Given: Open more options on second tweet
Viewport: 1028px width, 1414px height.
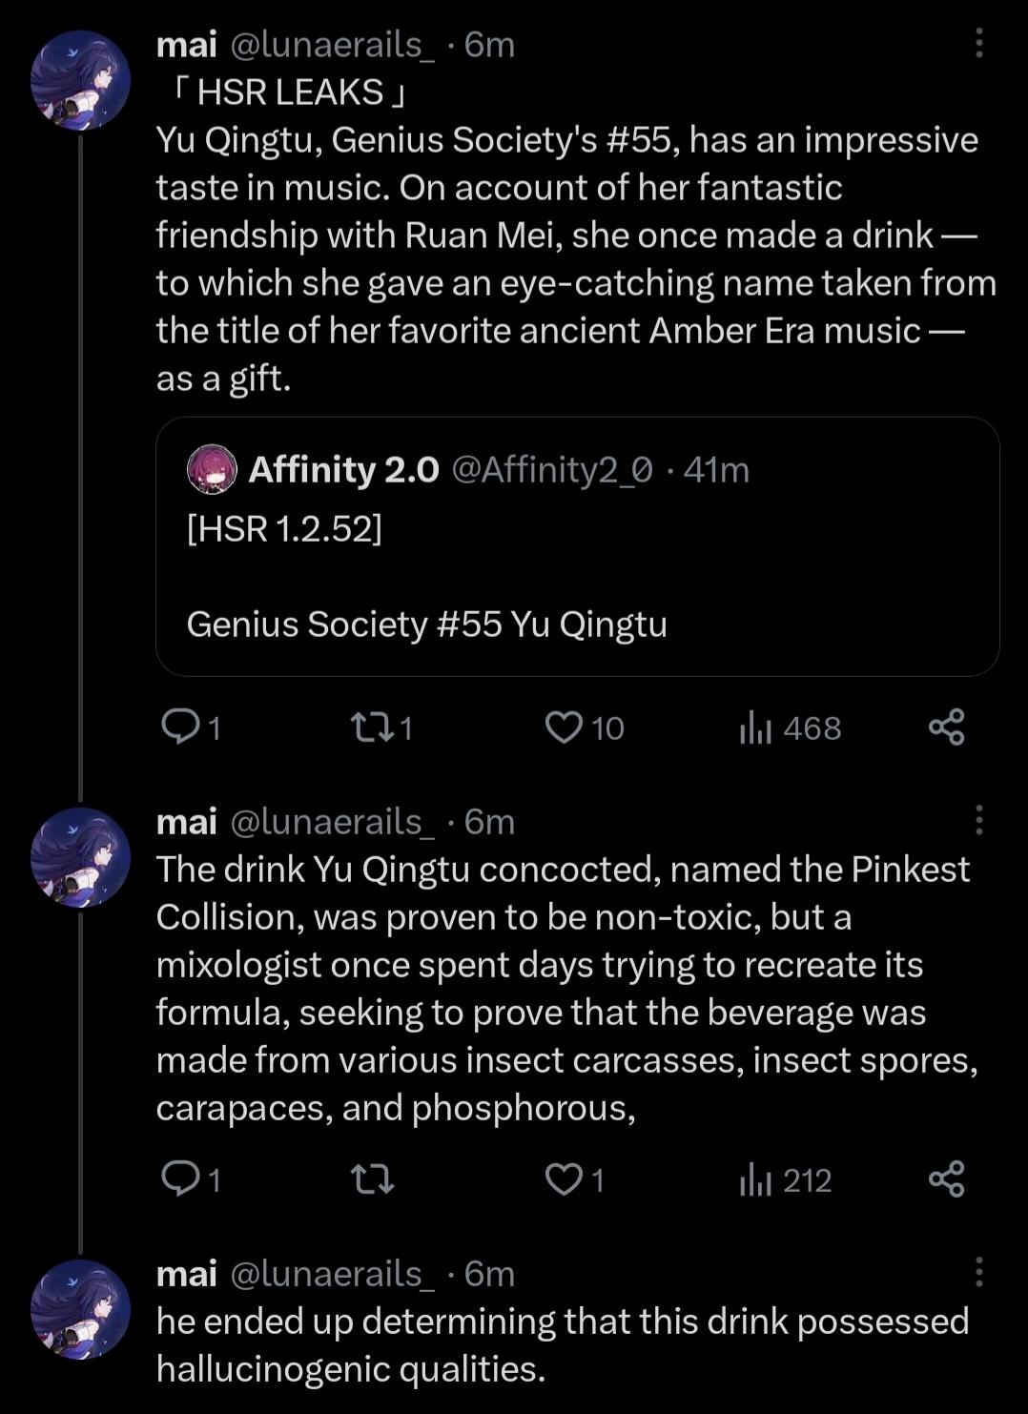Looking at the screenshot, I should pyautogui.click(x=978, y=820).
